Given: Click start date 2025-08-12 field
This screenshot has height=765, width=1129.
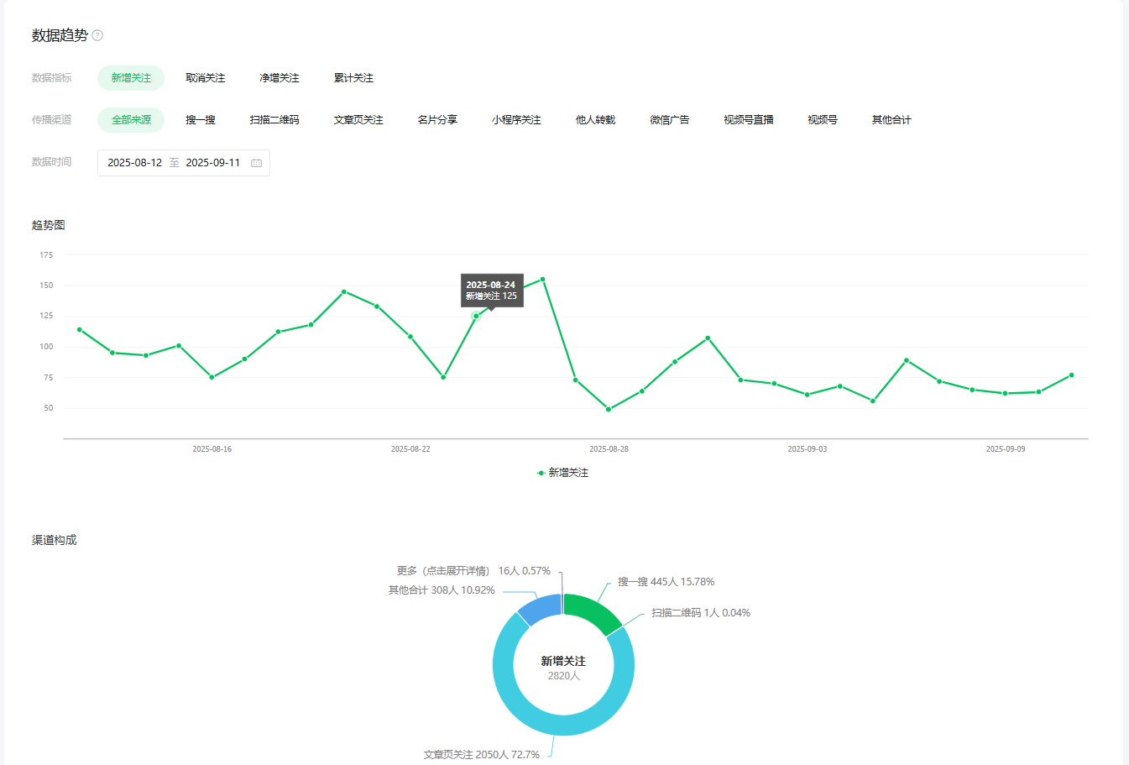Looking at the screenshot, I should coord(134,163).
